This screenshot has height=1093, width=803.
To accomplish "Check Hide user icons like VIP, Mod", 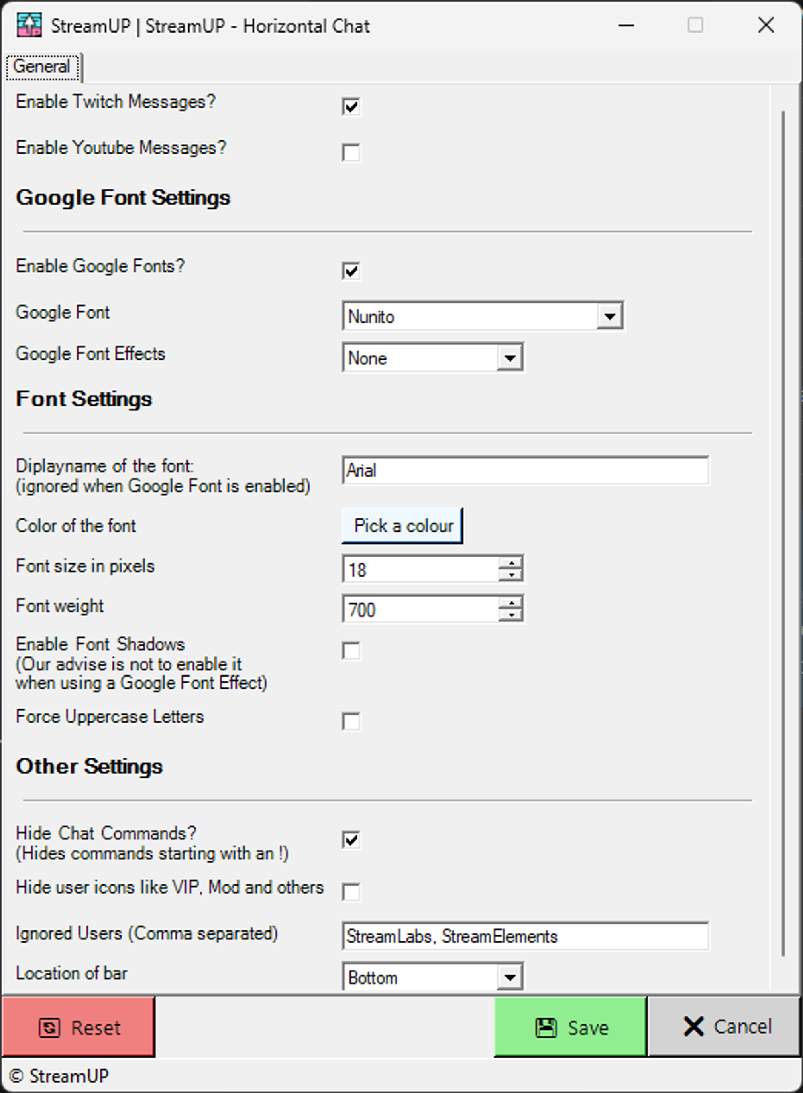I will pos(351,892).
